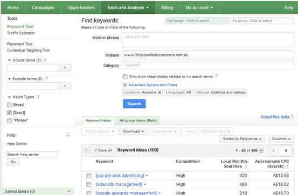
Task: Open dropdown arrow beside adwords management keyword
Action: click(x=145, y=184)
